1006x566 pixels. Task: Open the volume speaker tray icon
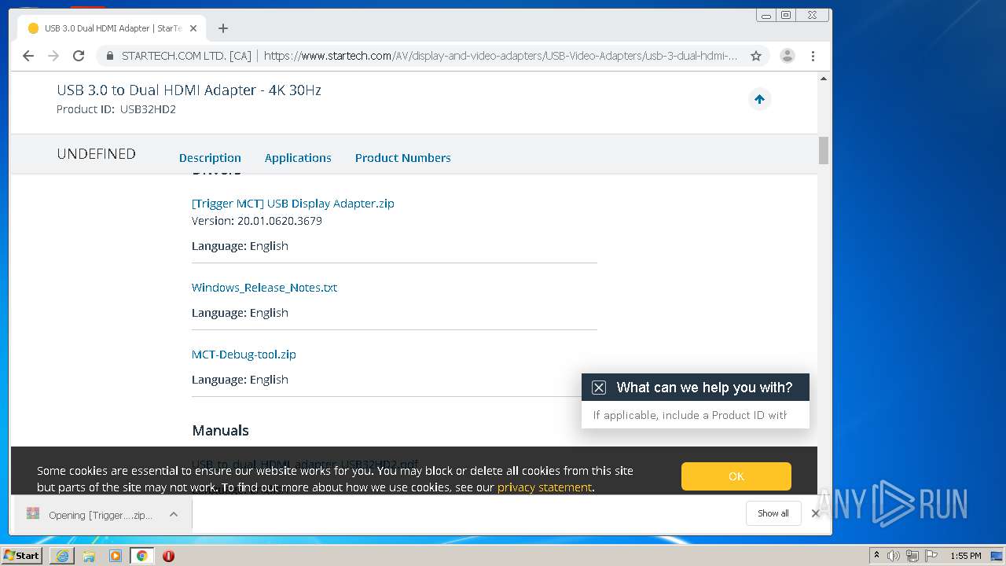tap(894, 556)
